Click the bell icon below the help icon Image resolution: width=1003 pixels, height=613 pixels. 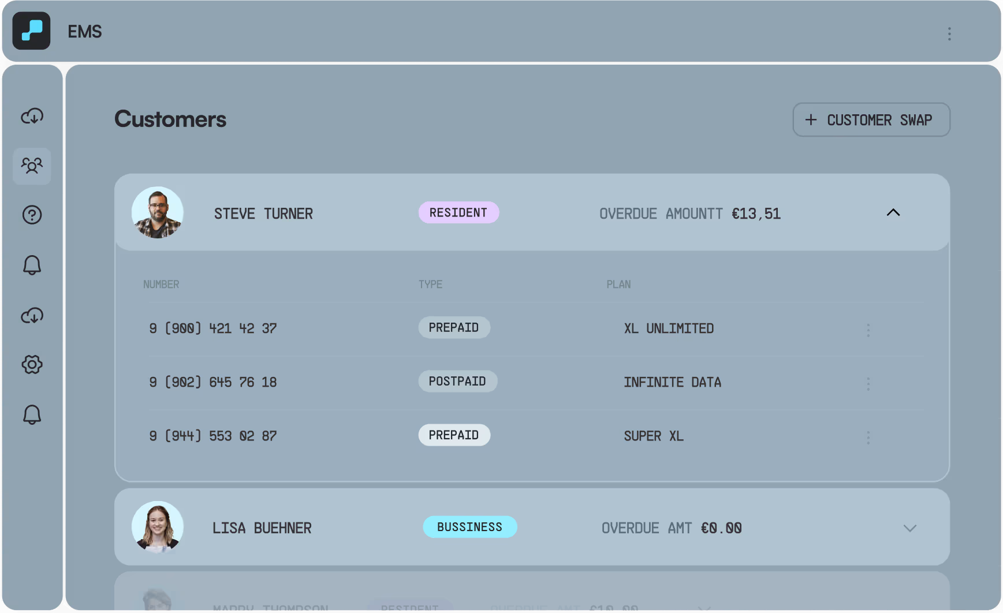32,265
